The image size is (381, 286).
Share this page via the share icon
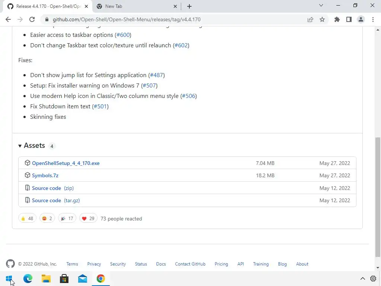tap(310, 19)
